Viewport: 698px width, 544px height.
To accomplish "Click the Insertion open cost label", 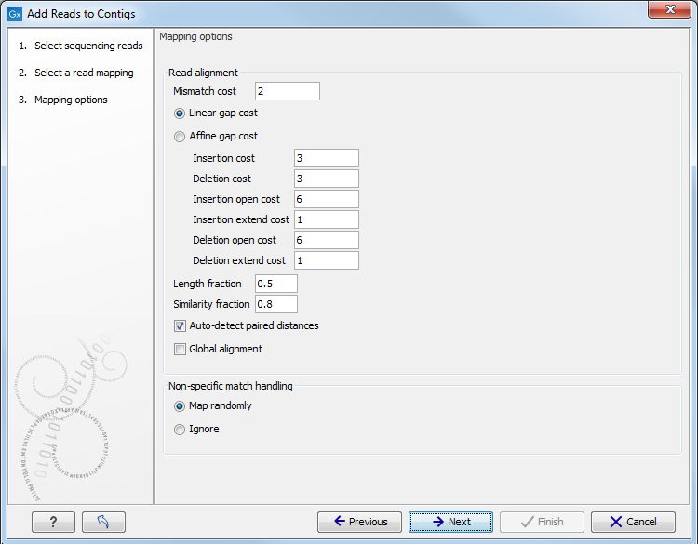I will [x=236, y=199].
